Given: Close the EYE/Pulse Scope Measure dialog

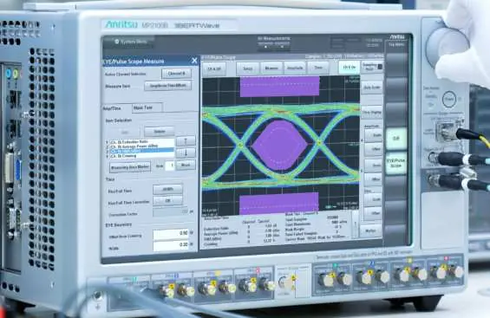Looking at the screenshot, I should 194,61.
